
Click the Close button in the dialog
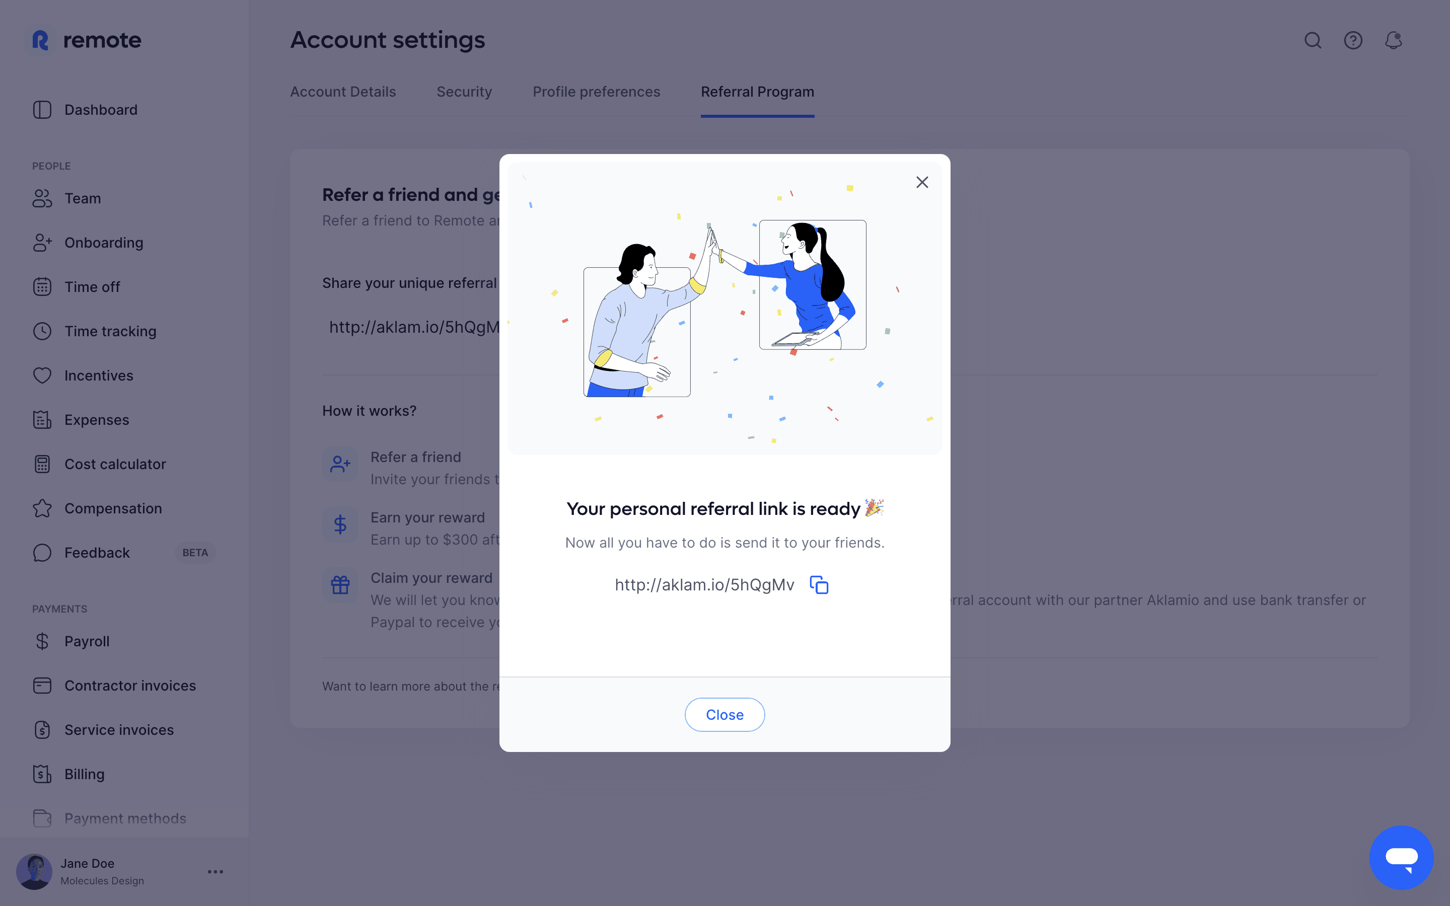pyautogui.click(x=724, y=715)
